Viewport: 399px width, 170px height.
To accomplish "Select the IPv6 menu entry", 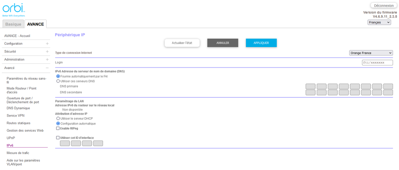I will pos(10,145).
